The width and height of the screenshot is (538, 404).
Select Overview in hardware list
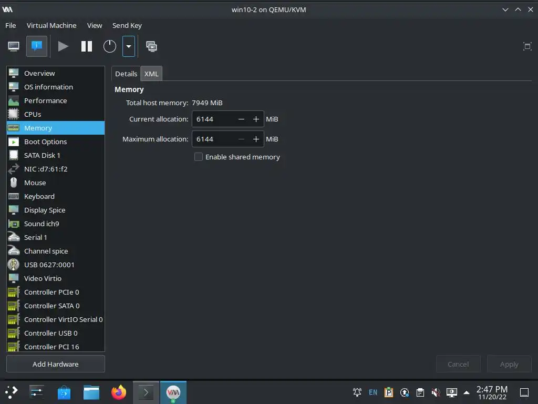(x=56, y=73)
